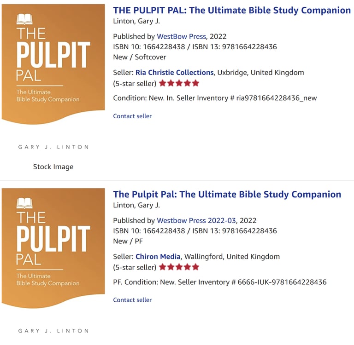Click the Stock Image label under the first cover

(53, 167)
